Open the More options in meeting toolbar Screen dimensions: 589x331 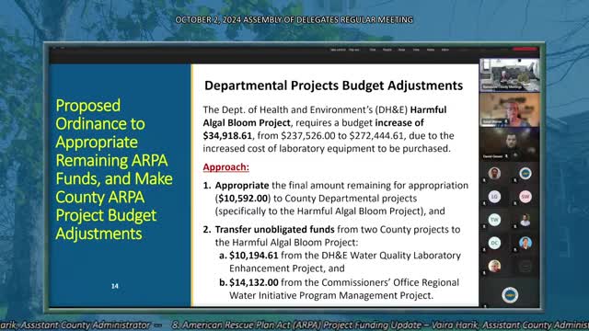coord(445,50)
